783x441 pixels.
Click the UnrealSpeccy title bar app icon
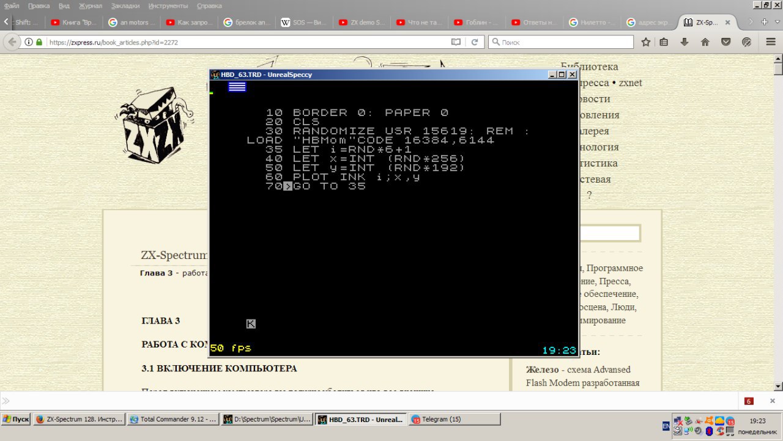tap(215, 75)
